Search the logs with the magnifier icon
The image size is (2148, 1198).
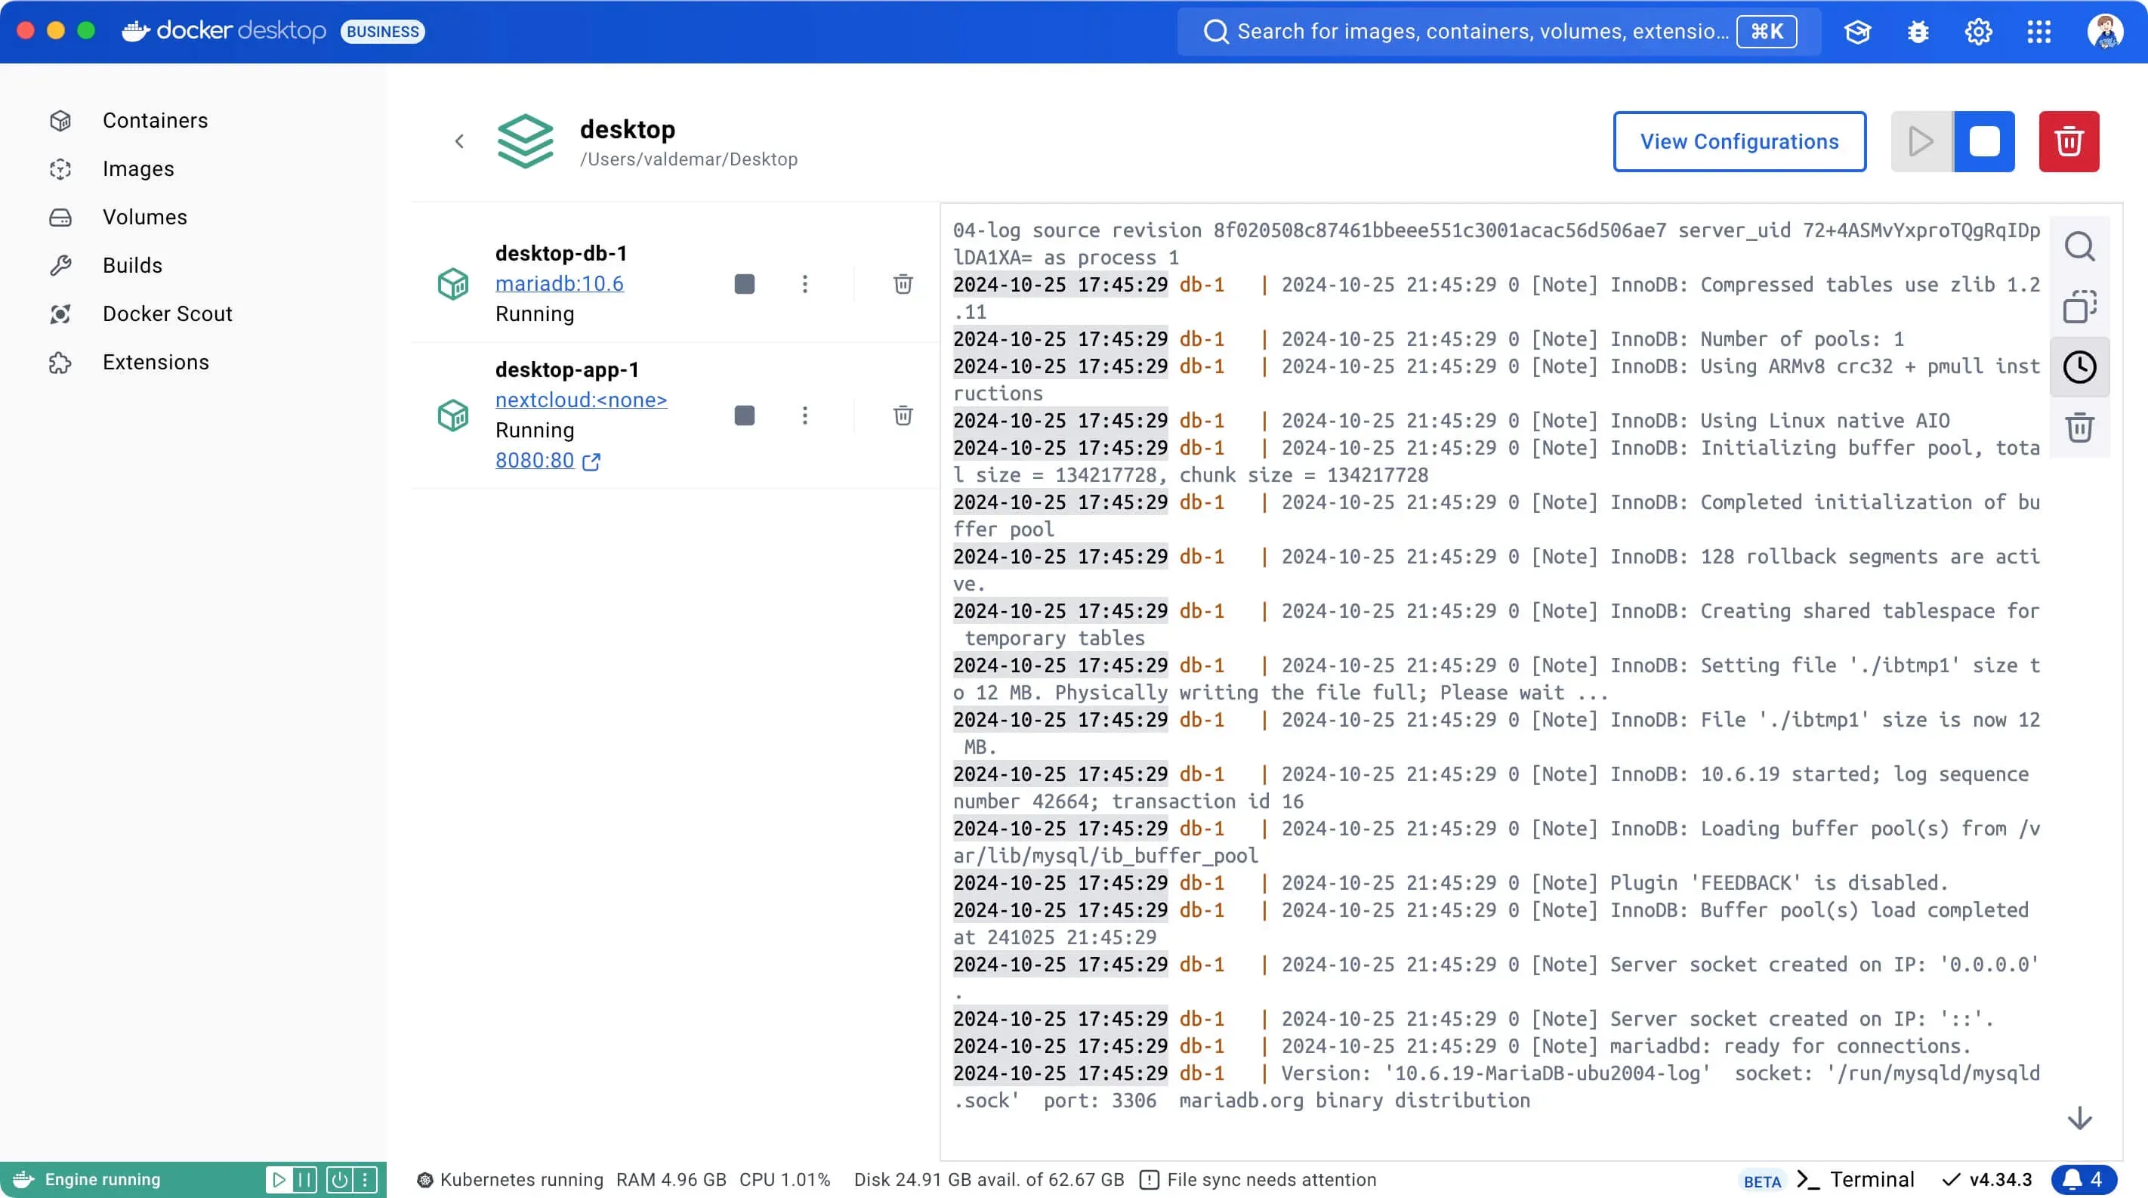tap(2079, 247)
